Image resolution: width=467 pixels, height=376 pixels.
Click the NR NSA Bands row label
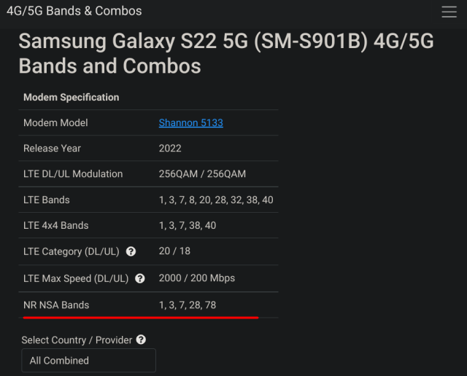(x=56, y=305)
